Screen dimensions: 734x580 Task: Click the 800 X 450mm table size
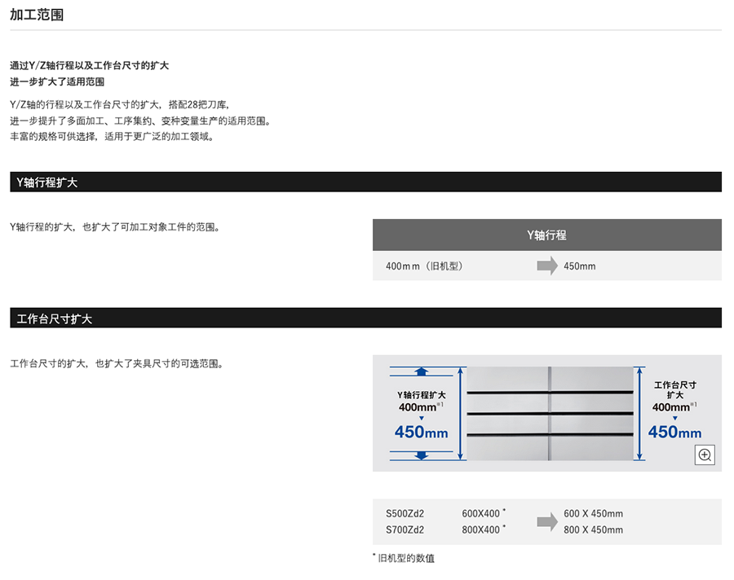pyautogui.click(x=593, y=530)
